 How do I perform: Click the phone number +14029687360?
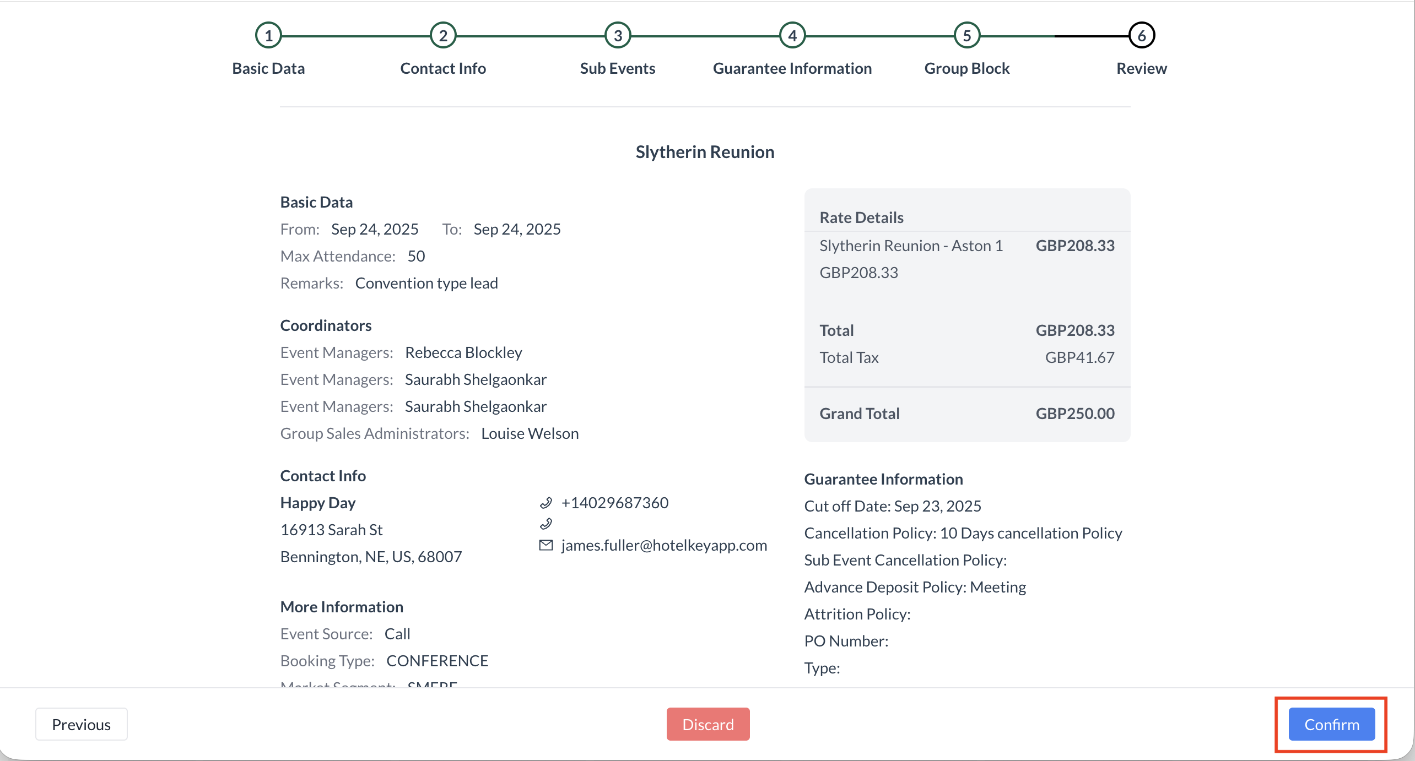coord(614,503)
